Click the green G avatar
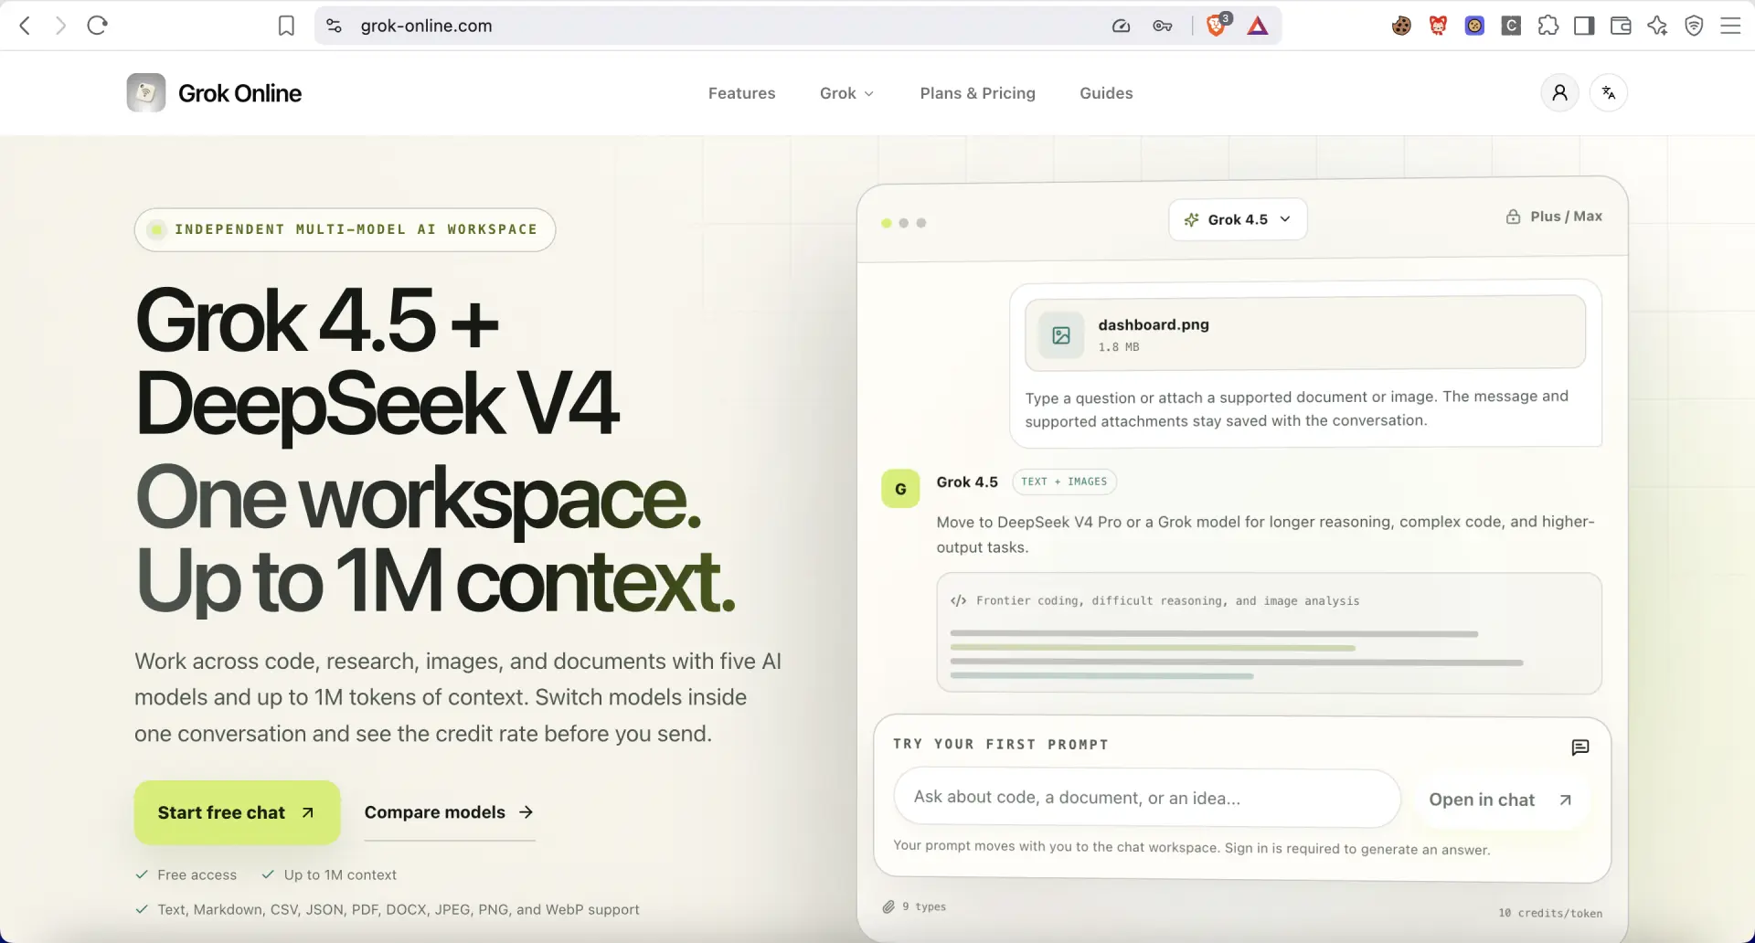Viewport: 1755px width, 943px height. 900,489
